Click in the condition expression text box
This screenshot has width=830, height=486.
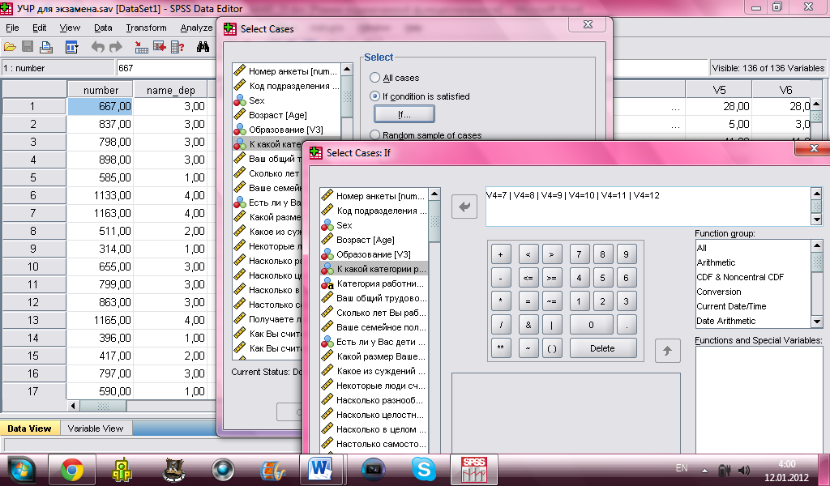(648, 207)
